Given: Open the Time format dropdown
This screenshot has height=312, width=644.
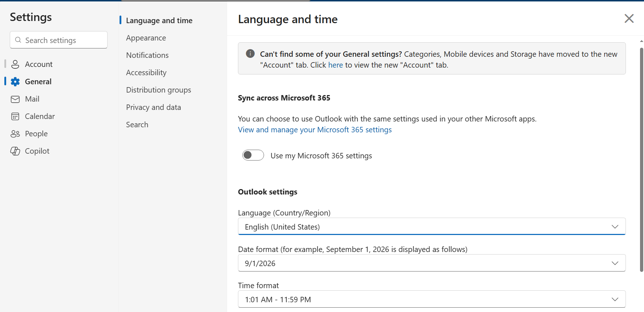Looking at the screenshot, I should [431, 299].
